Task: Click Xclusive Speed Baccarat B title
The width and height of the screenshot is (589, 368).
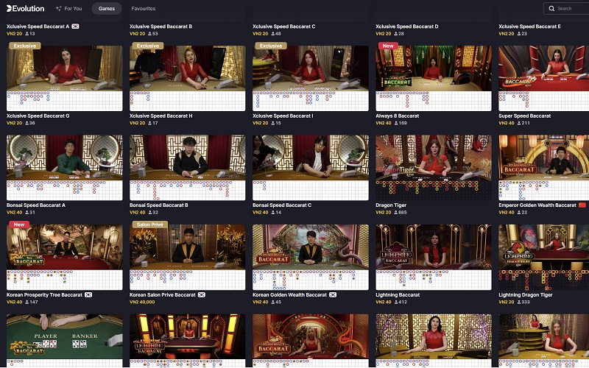Action: tap(161, 26)
